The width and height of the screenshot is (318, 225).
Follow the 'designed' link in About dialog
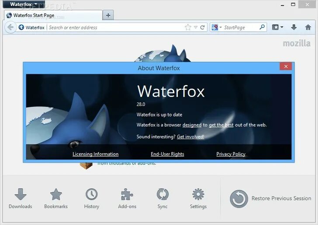point(192,125)
